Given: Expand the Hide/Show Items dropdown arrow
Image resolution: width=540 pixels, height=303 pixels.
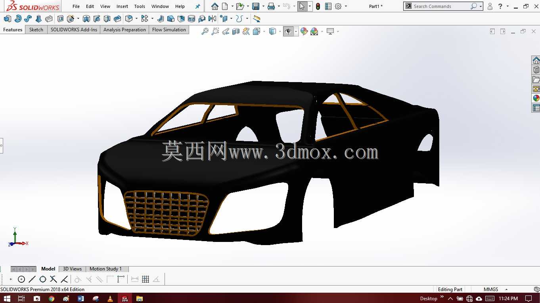Looking at the screenshot, I should point(296,31).
